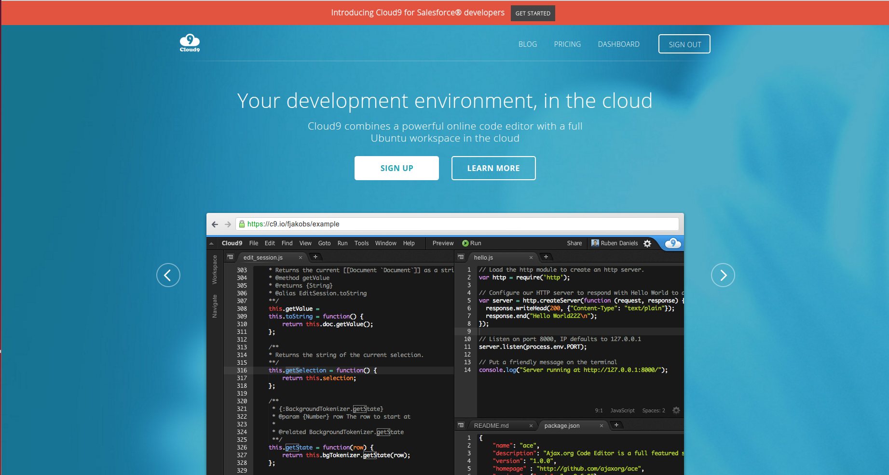Go to the previous carousel slide

pos(168,275)
